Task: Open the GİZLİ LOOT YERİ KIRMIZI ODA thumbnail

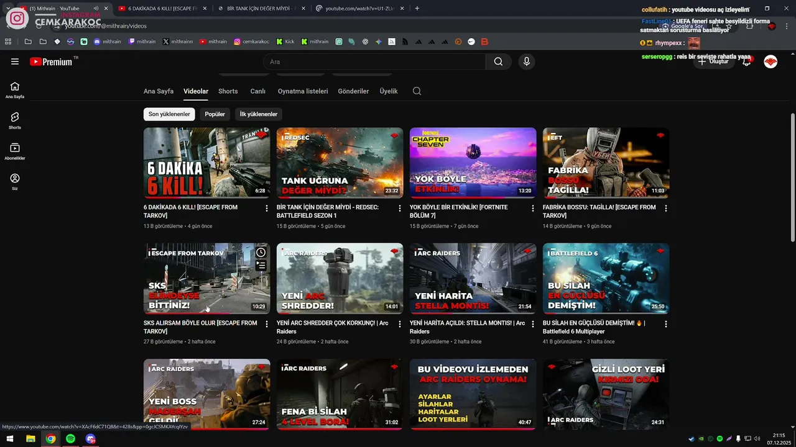Action: pyautogui.click(x=606, y=394)
